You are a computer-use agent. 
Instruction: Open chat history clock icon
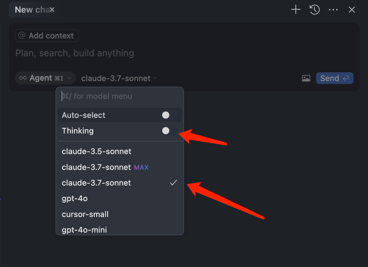[314, 9]
